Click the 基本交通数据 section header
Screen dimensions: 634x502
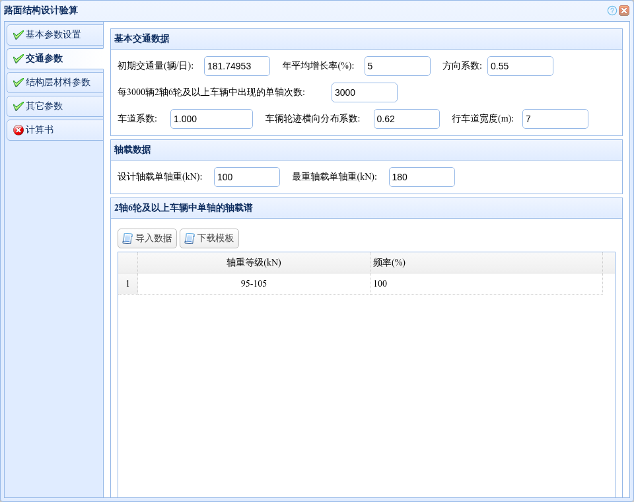[x=367, y=39]
